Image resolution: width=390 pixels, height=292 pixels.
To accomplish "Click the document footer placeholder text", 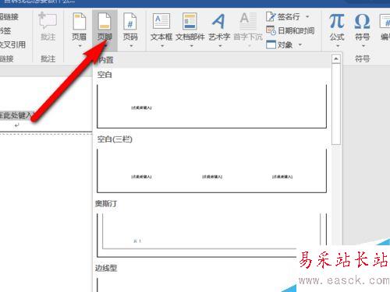I will [x=16, y=115].
